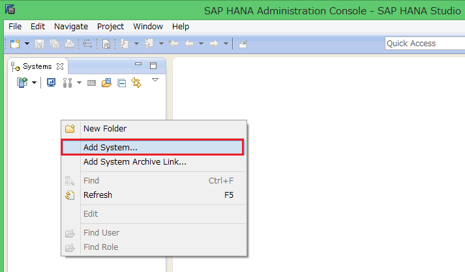465x272 pixels.
Task: Click the SAP HANA Studio title bar icon
Action: [x=10, y=10]
